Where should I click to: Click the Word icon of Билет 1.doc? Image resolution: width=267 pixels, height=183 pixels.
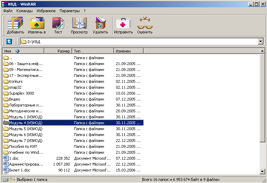(6, 170)
